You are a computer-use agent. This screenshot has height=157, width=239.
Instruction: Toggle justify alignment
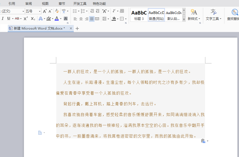tap(92, 19)
